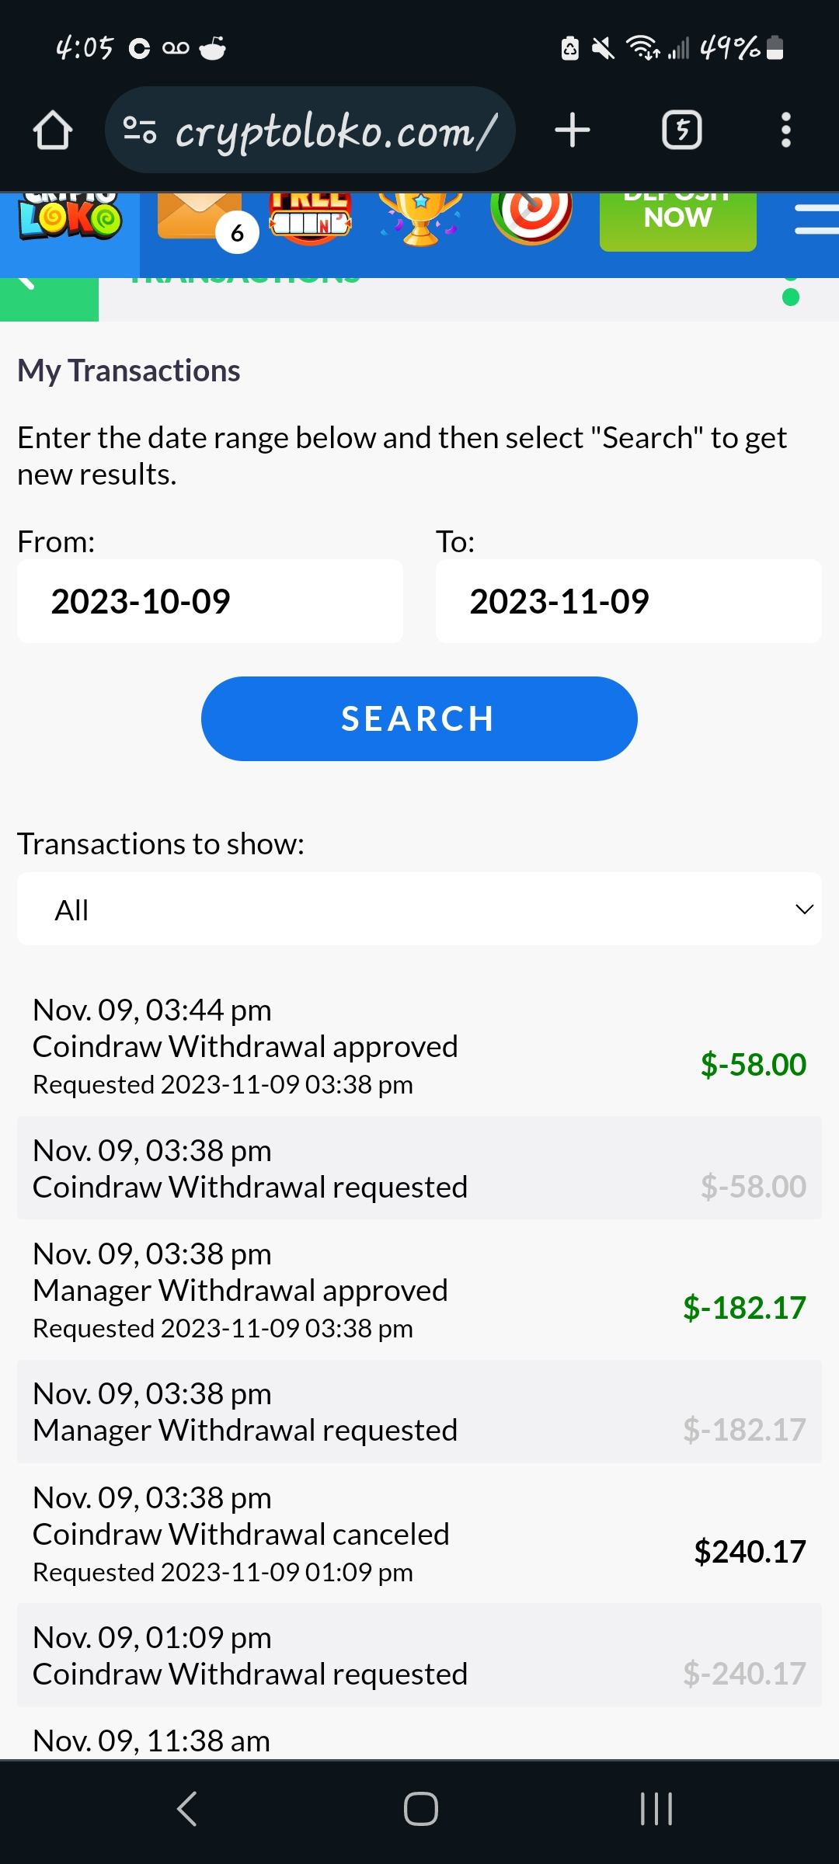
Task: Tap the free spins slot machine icon
Action: tap(311, 217)
